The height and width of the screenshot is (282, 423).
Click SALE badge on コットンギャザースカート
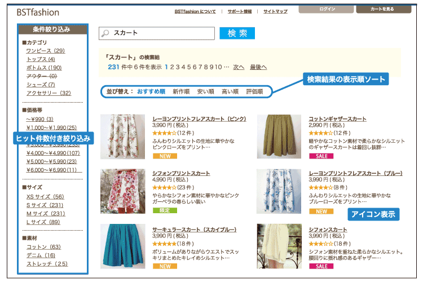click(321, 156)
